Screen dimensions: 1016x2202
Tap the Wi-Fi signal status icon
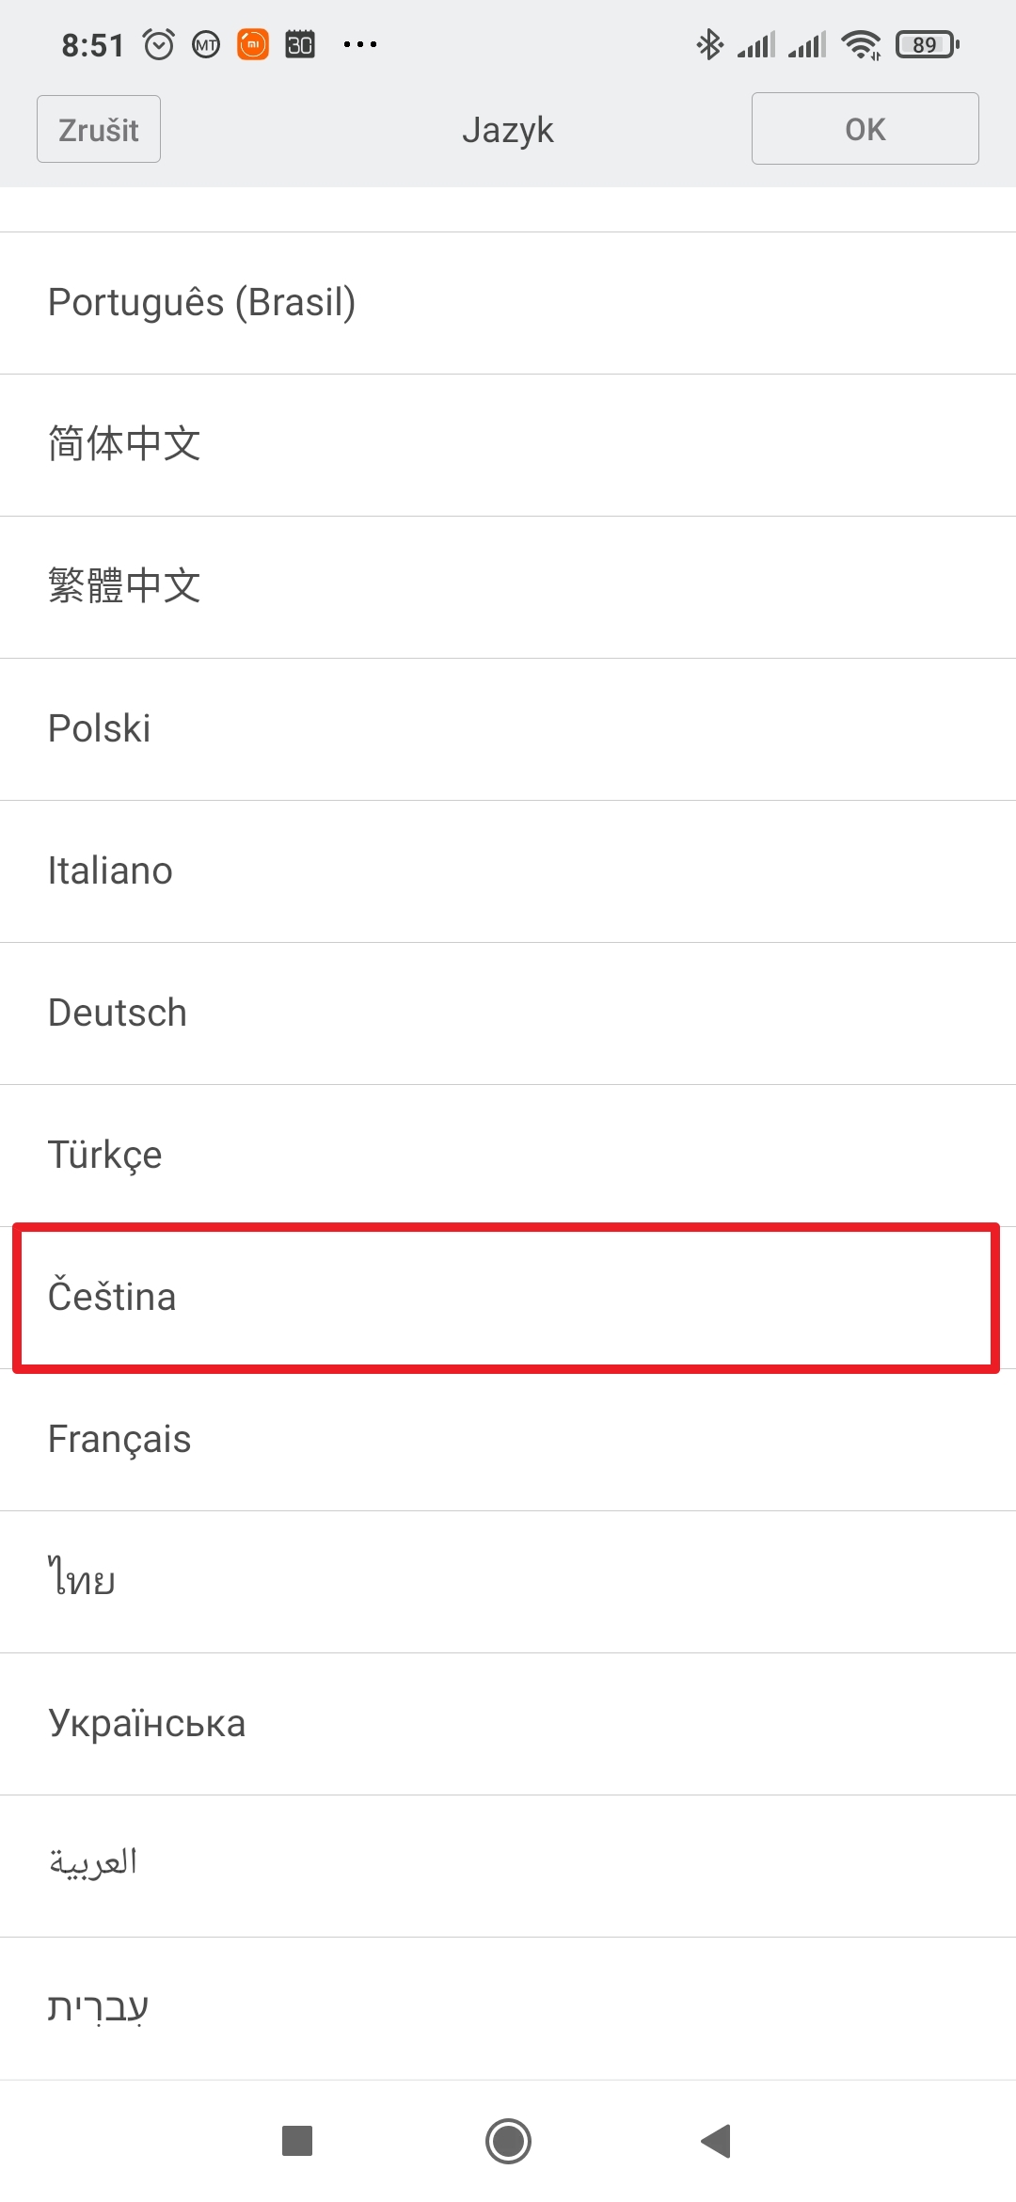861,44
